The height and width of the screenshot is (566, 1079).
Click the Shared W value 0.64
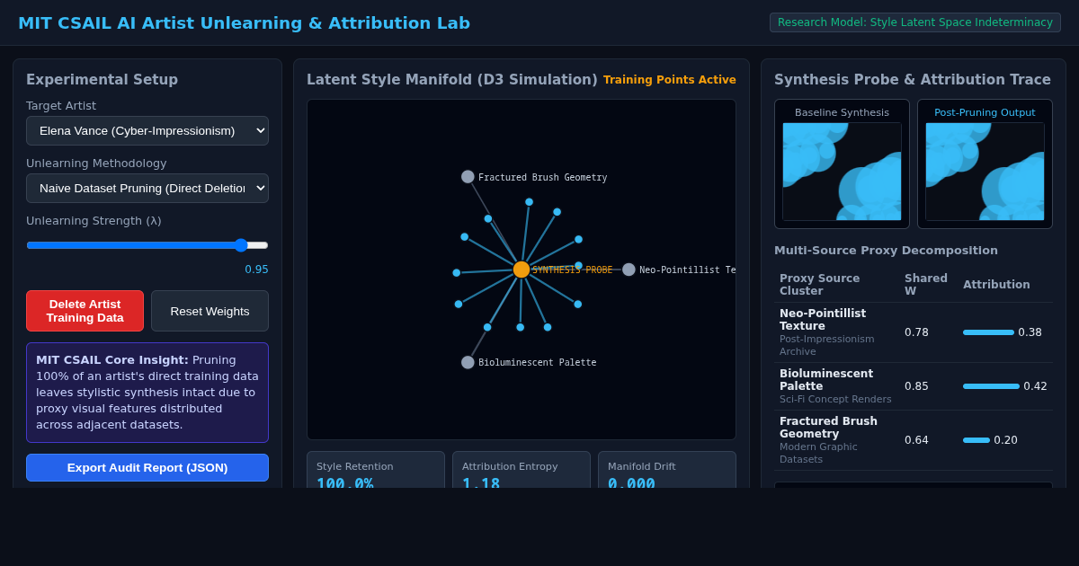click(916, 440)
